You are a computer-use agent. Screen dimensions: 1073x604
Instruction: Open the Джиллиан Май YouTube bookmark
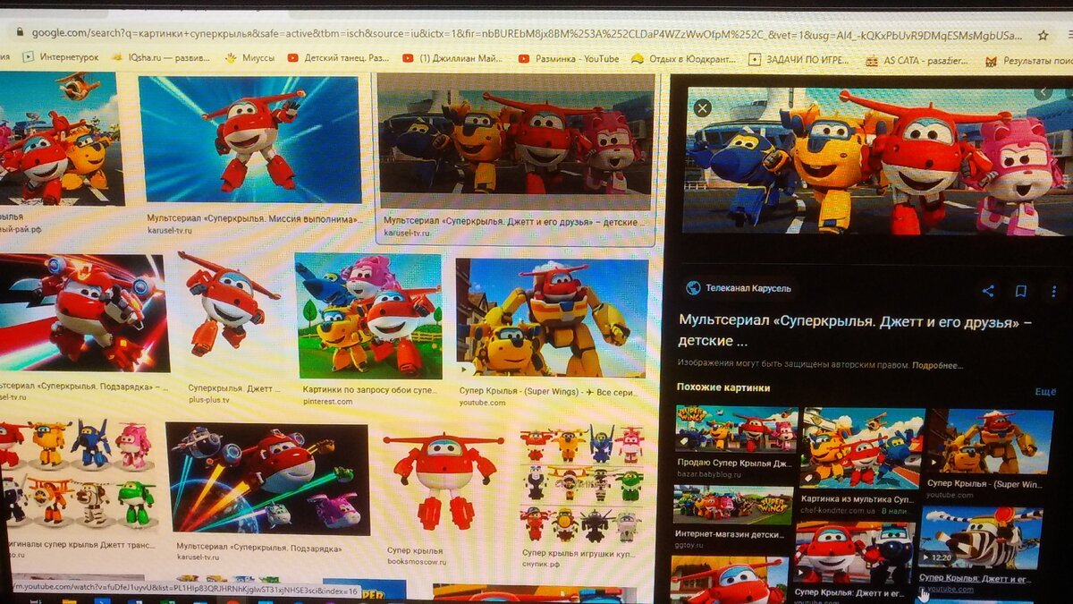click(452, 58)
